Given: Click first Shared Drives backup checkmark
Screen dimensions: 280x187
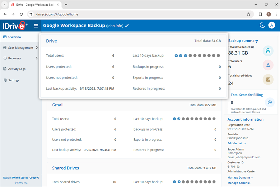Looking at the screenshot, I should click(175, 182).
